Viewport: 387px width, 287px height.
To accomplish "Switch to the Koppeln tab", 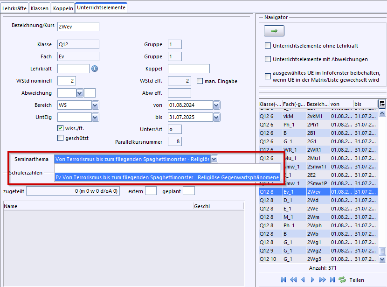I will (63, 8).
